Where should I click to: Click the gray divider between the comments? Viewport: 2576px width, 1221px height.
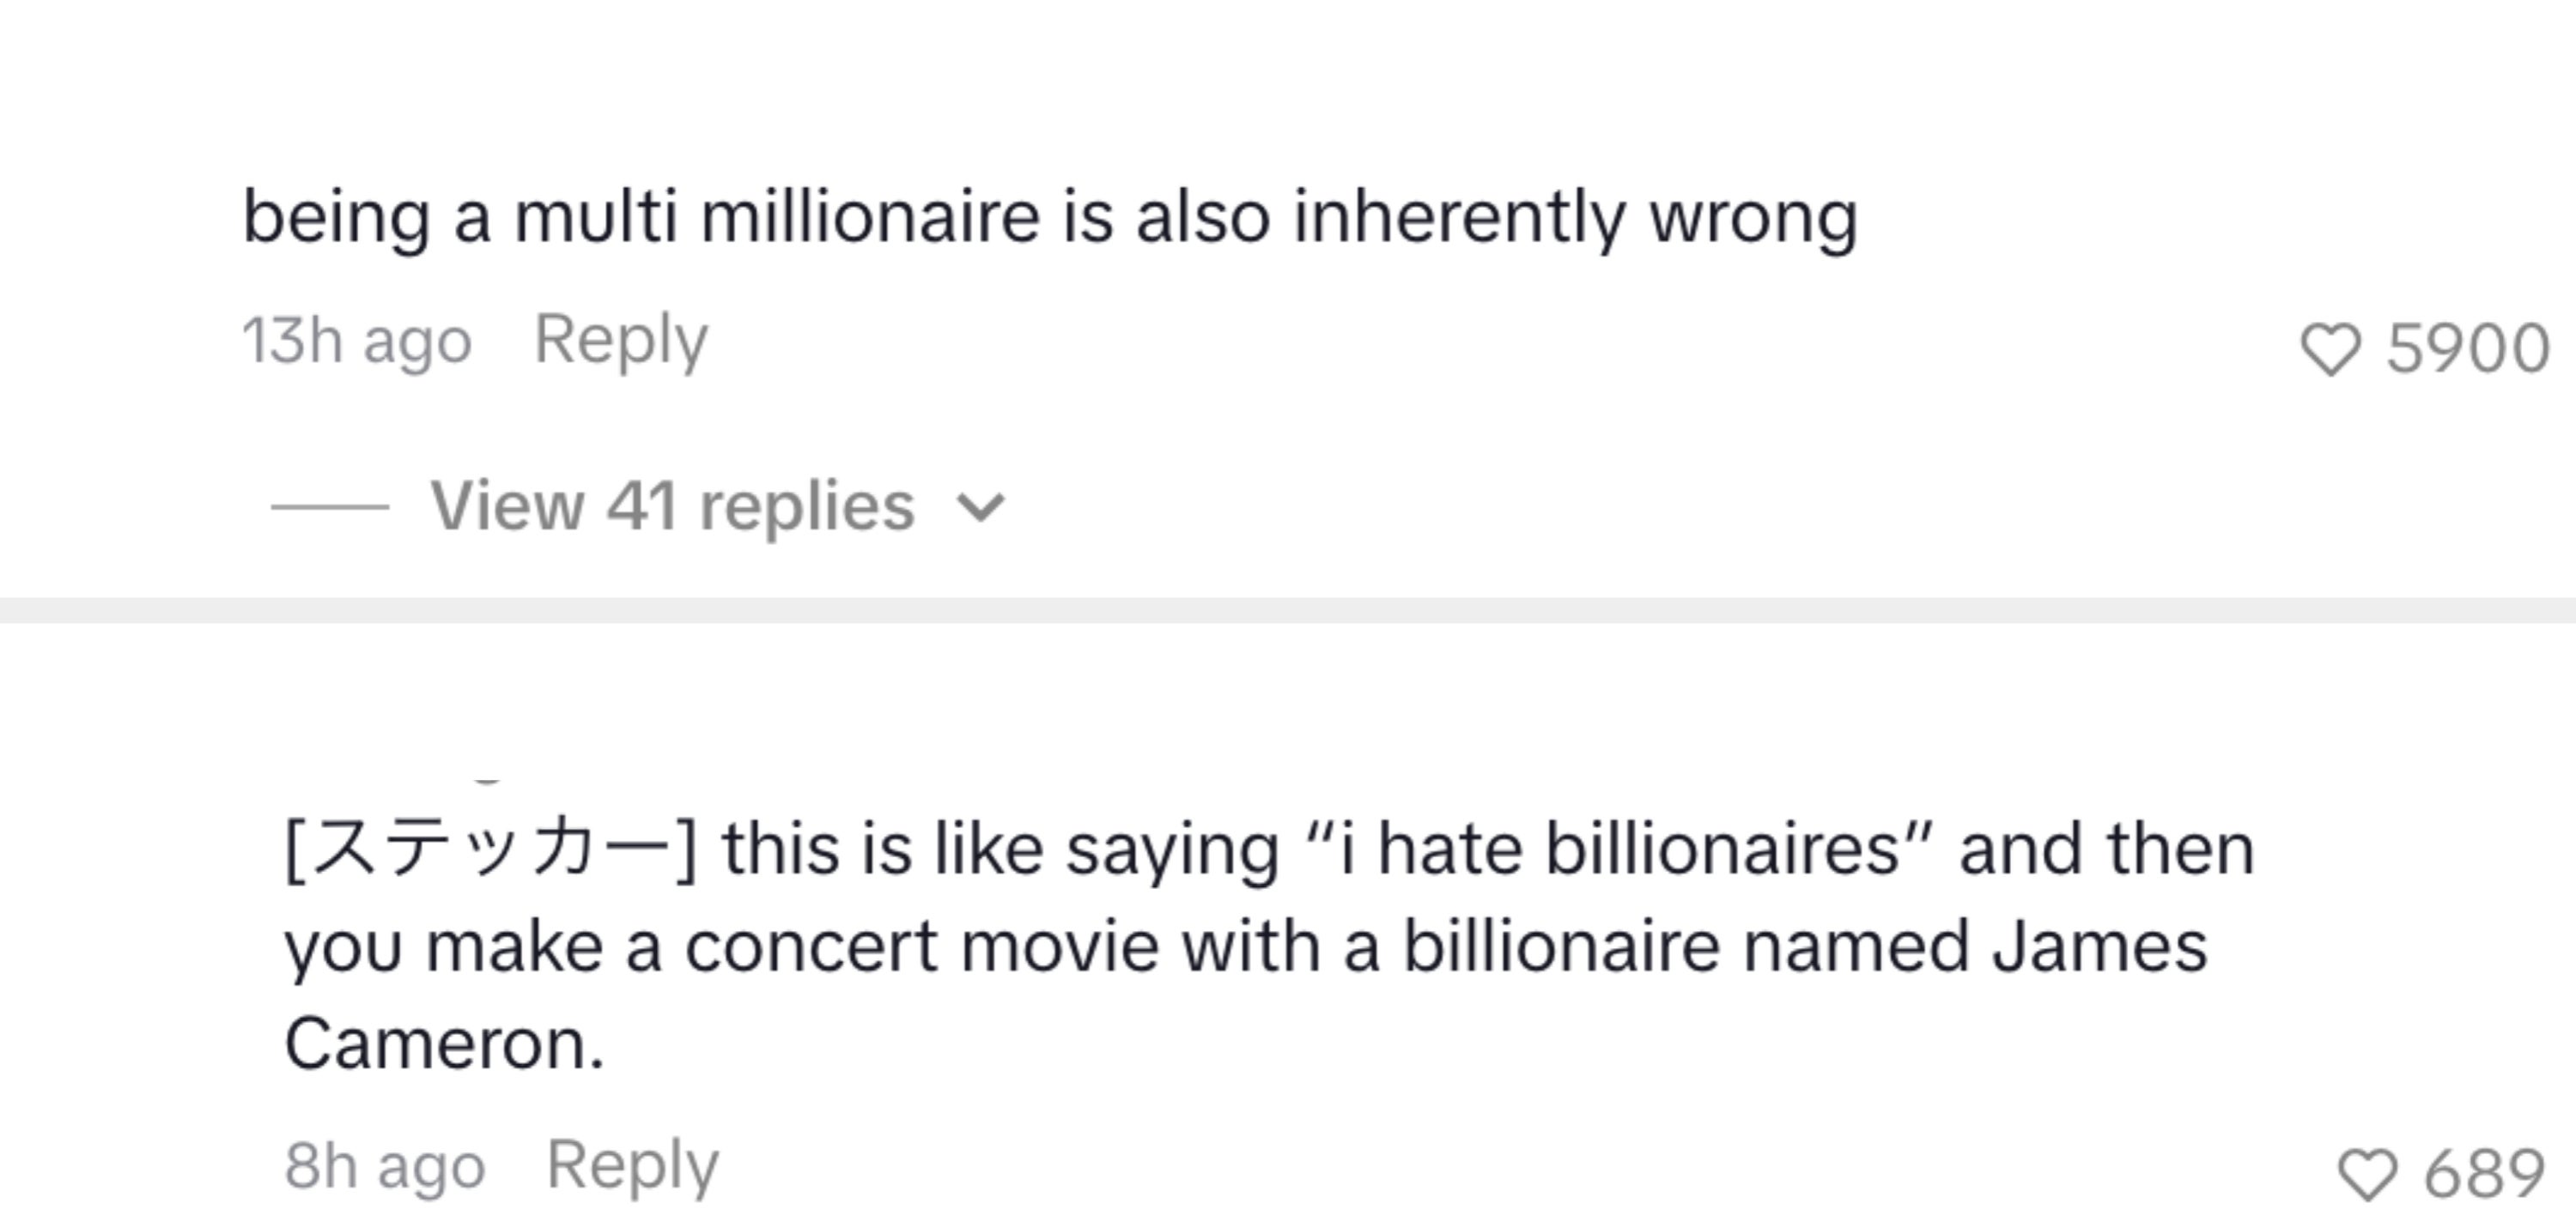tap(1288, 611)
